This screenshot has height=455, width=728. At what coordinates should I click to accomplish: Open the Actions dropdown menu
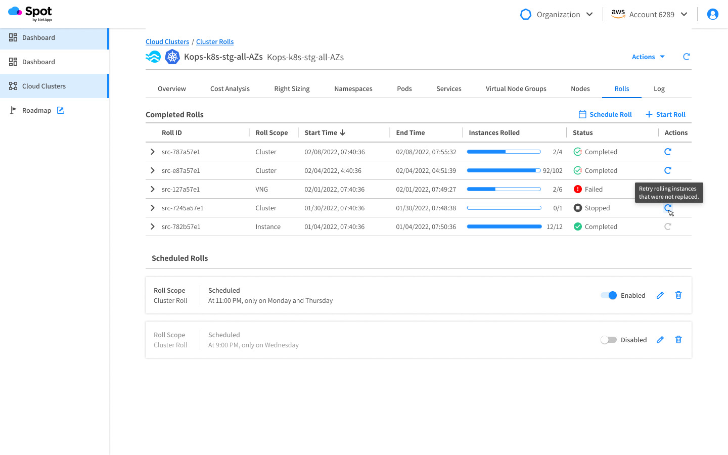648,57
